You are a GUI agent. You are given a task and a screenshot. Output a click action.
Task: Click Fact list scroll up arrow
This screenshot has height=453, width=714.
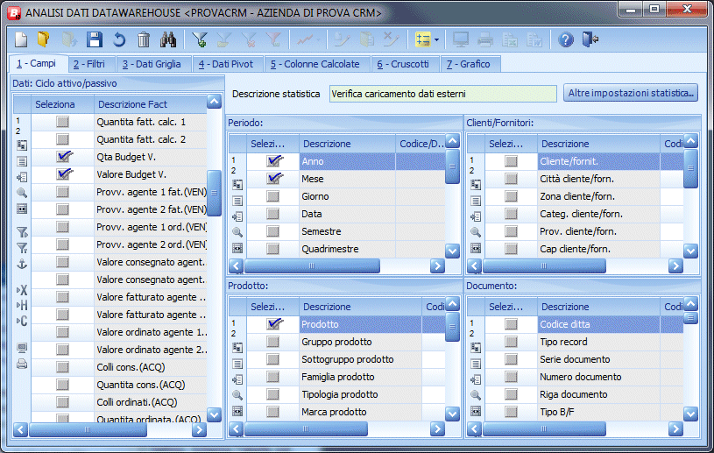click(214, 102)
